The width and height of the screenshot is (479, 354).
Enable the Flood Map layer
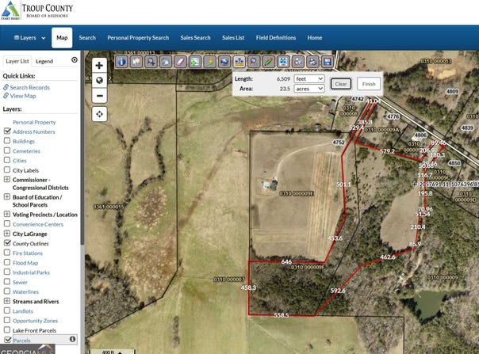(7, 262)
